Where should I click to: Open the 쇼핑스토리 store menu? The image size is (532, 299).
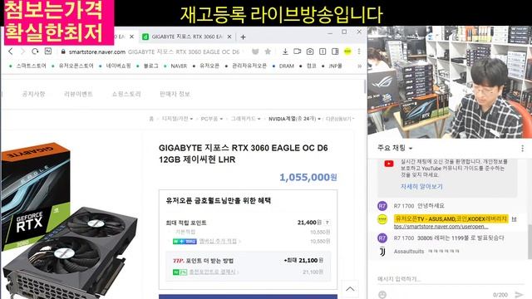click(x=126, y=94)
